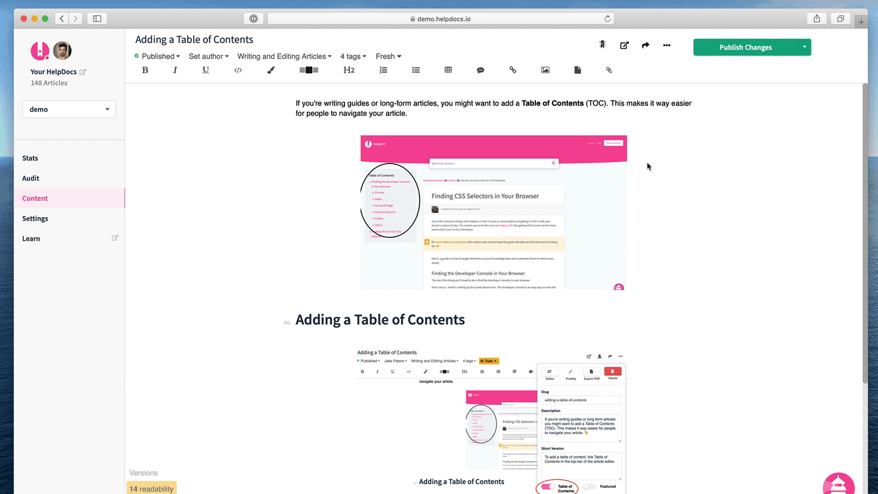This screenshot has height=494, width=878.
Task: Open the Set author dropdown
Action: 209,56
